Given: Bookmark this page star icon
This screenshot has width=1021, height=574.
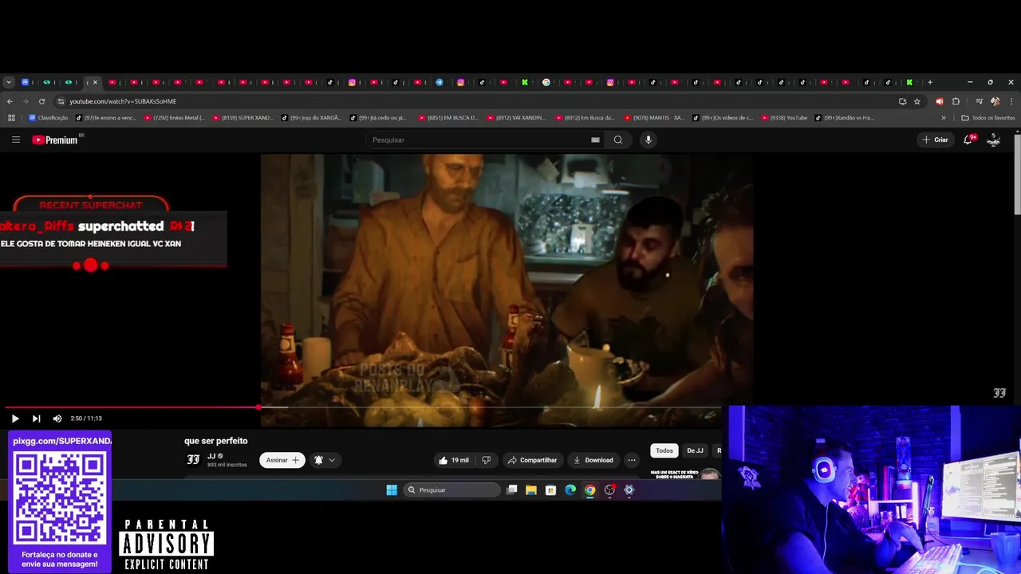Looking at the screenshot, I should click(x=917, y=101).
